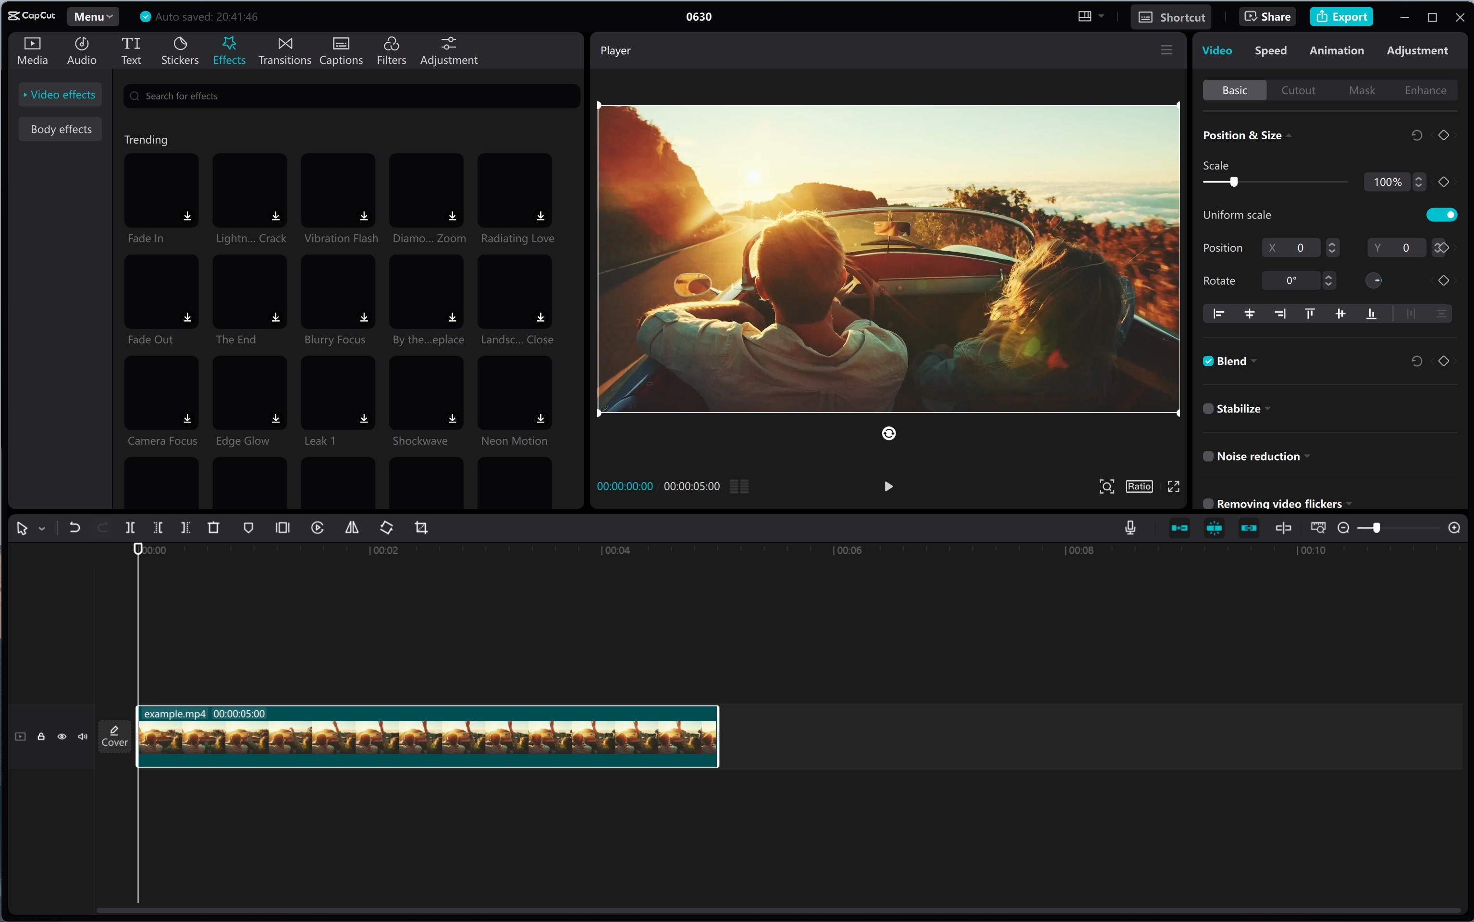1474x922 pixels.
Task: Open the Ratio button in player
Action: coord(1139,486)
